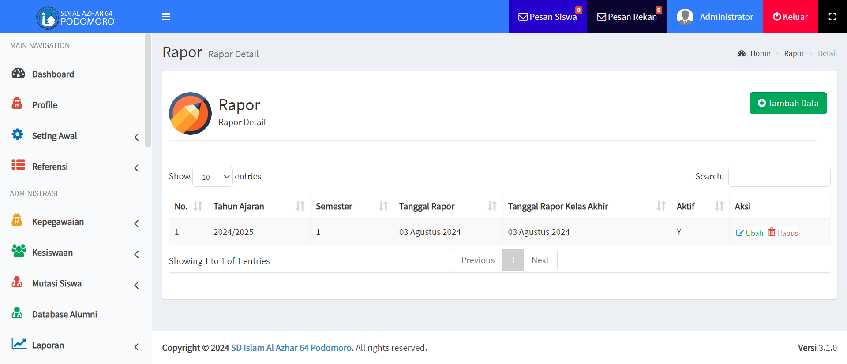Viewport: 847px width, 364px height.
Task: Toggle fullscreen mode icon
Action: click(832, 17)
